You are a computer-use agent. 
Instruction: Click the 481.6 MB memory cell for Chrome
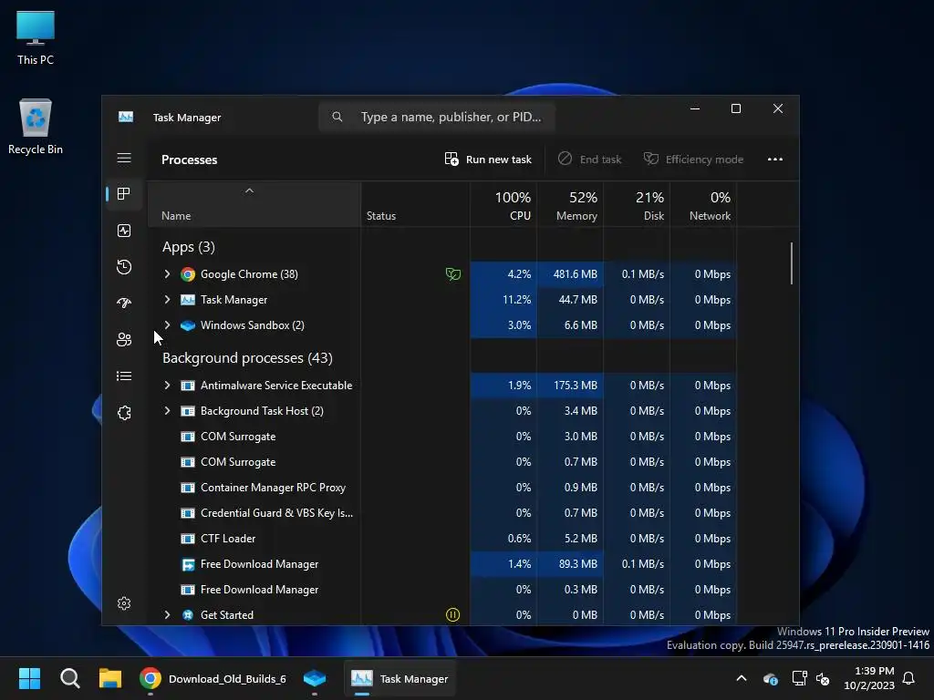pos(570,273)
